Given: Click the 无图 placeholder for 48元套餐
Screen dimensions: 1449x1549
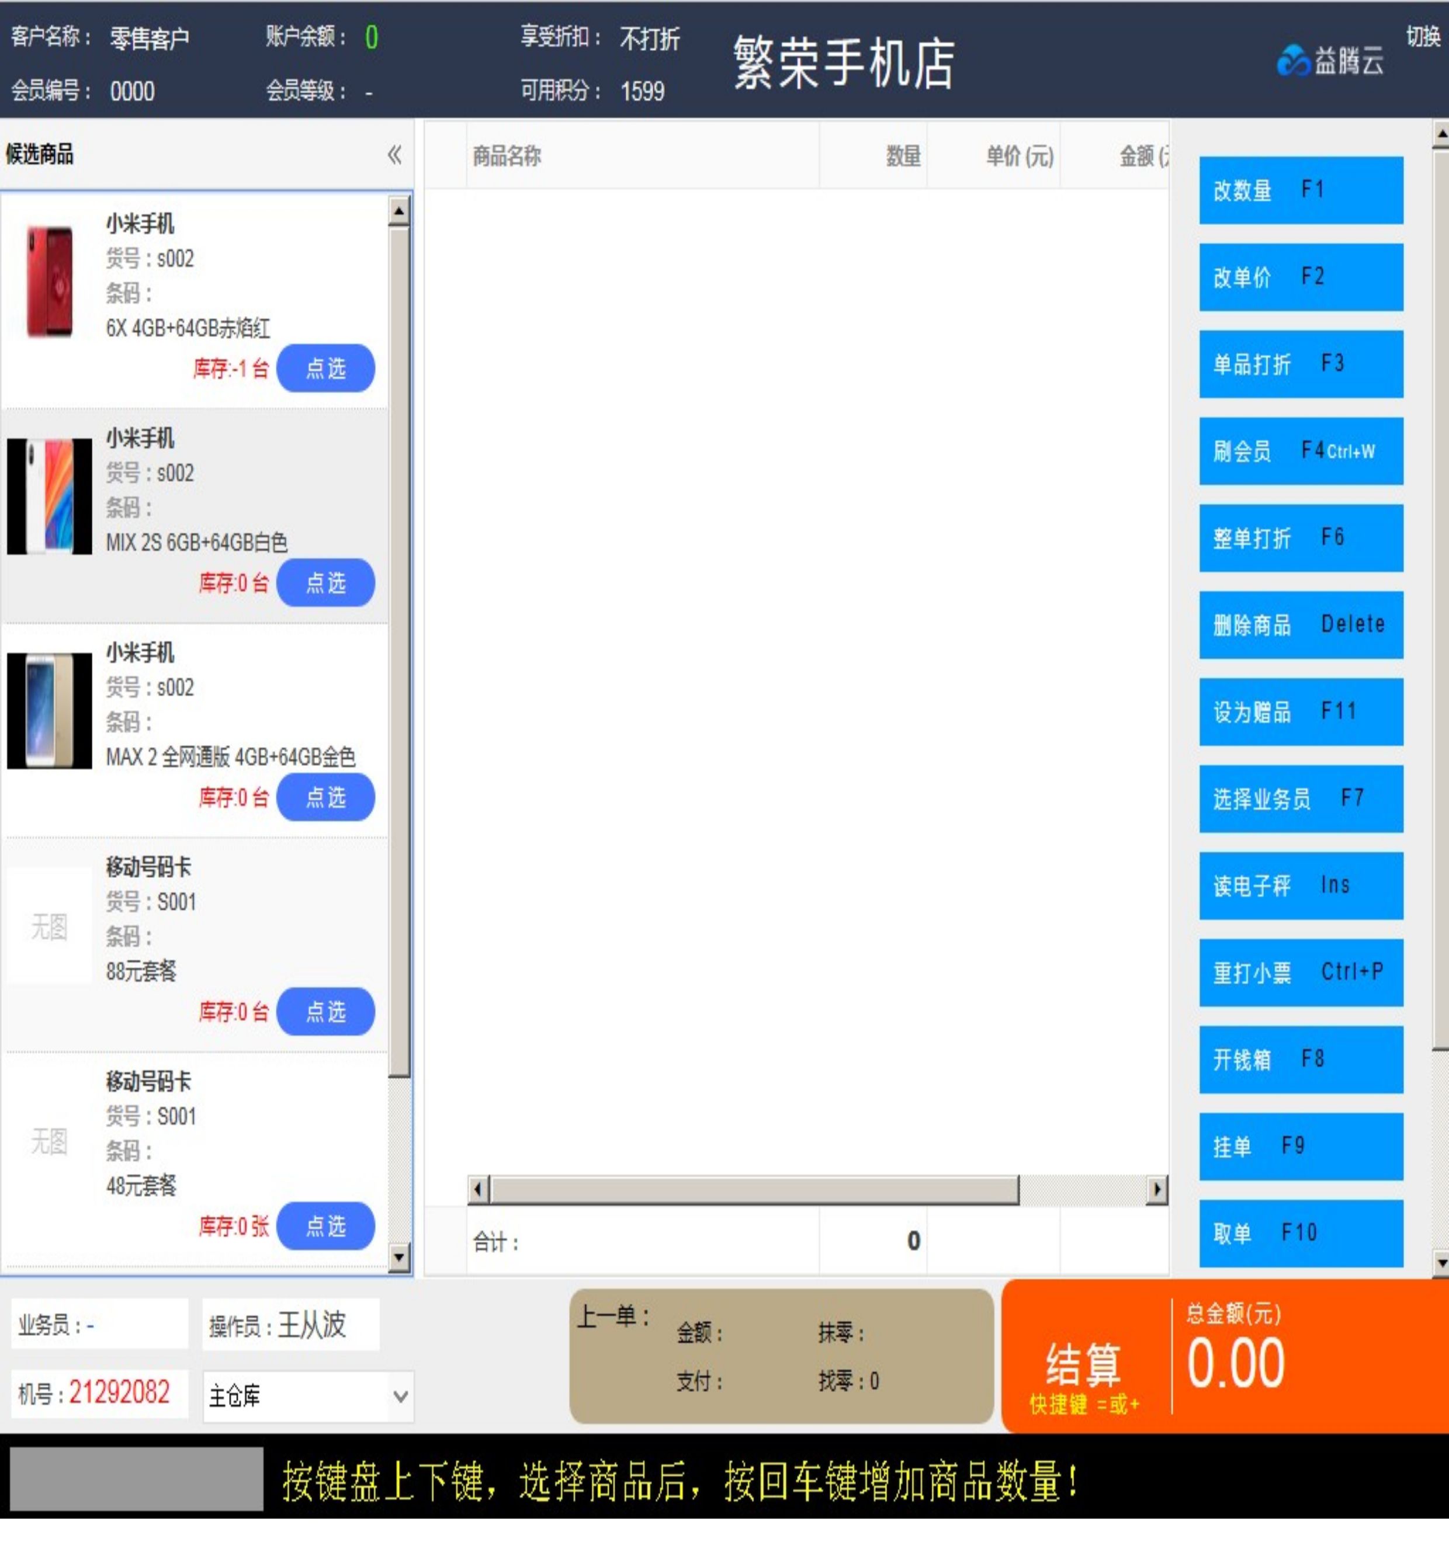Looking at the screenshot, I should 49,1141.
